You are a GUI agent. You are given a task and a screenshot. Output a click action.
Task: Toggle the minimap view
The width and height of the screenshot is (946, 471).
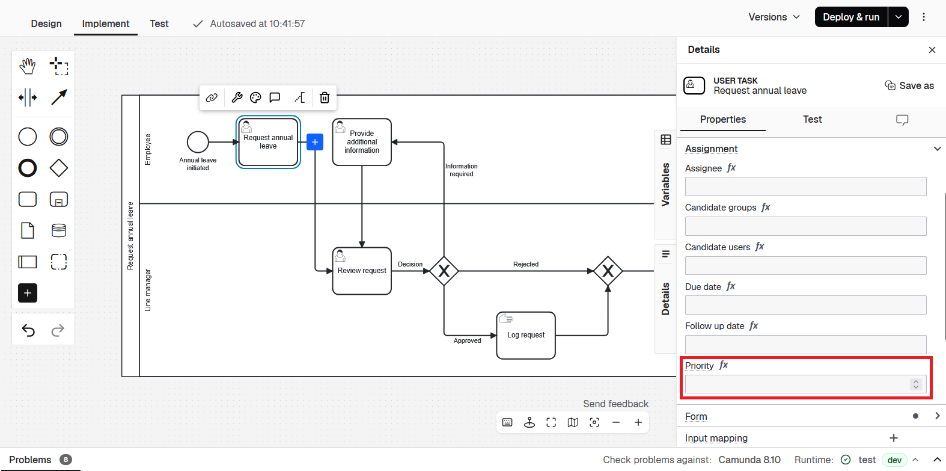(573, 422)
